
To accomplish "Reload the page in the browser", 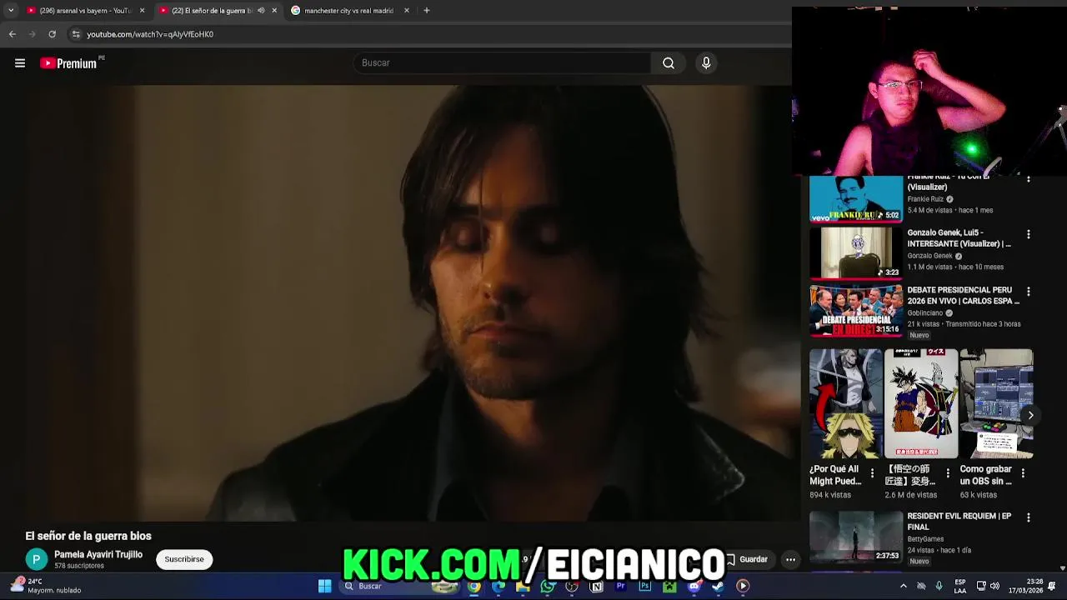I will click(52, 34).
